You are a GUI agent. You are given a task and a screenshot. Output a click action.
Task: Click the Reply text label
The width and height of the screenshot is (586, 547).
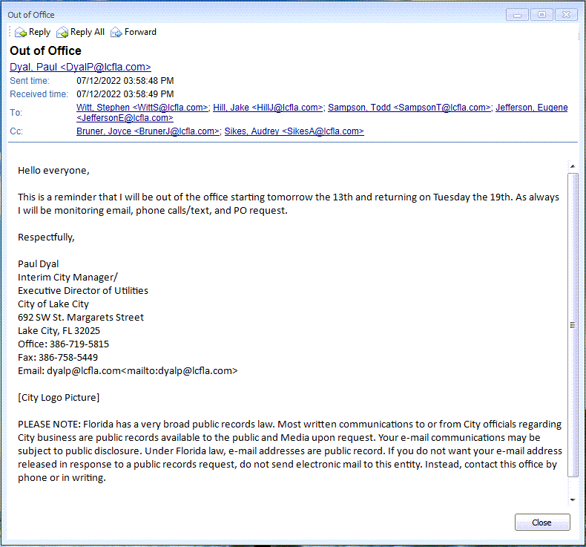tap(39, 32)
